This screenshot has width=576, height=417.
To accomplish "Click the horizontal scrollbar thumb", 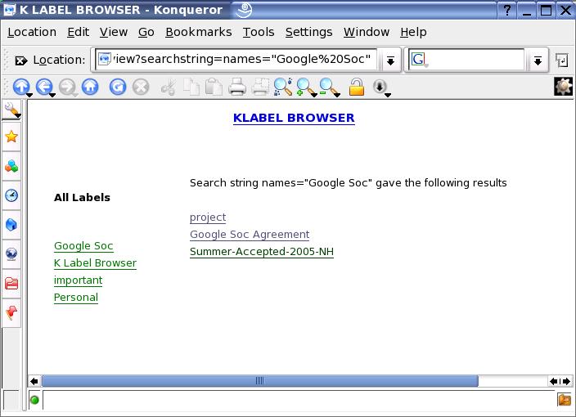I will [x=260, y=381].
